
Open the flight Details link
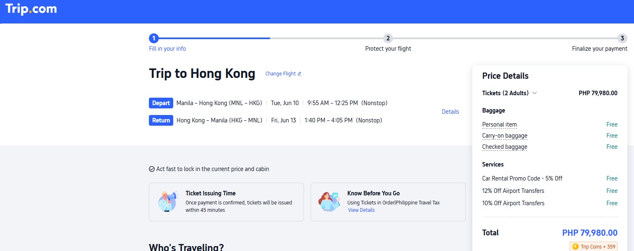[x=450, y=112]
